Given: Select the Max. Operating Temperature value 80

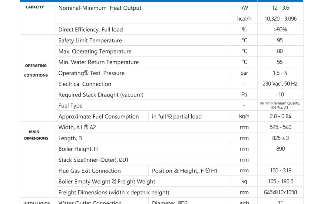Looking at the screenshot, I should (280, 51).
